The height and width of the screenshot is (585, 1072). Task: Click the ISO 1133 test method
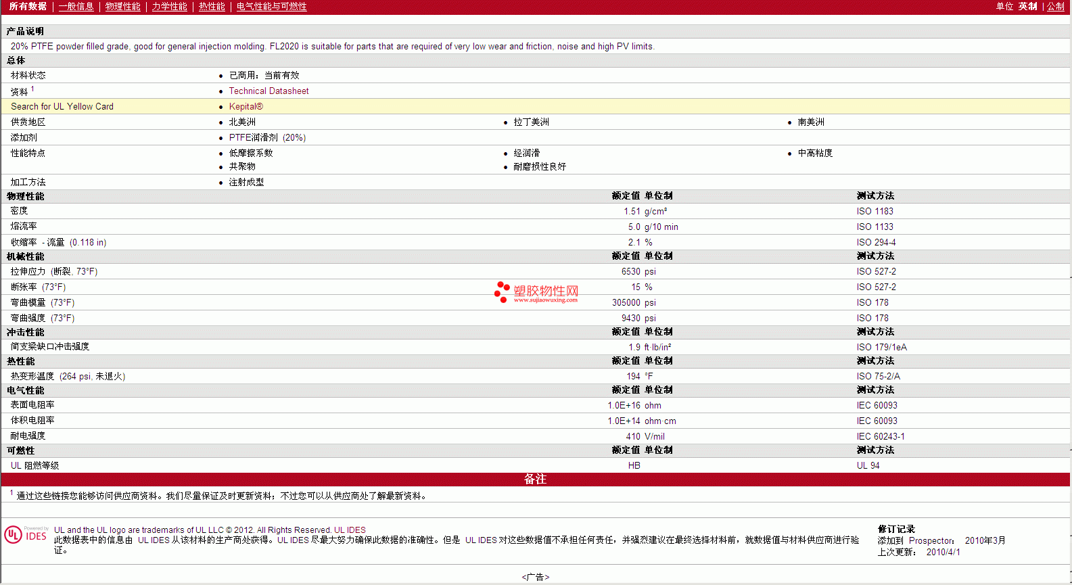click(875, 227)
